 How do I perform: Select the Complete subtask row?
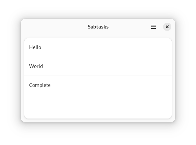click(x=98, y=85)
